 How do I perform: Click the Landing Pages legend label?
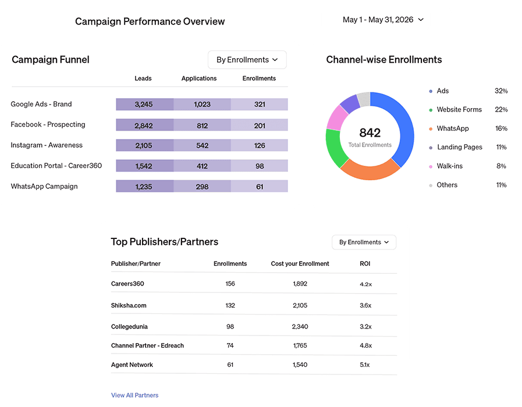point(459,147)
